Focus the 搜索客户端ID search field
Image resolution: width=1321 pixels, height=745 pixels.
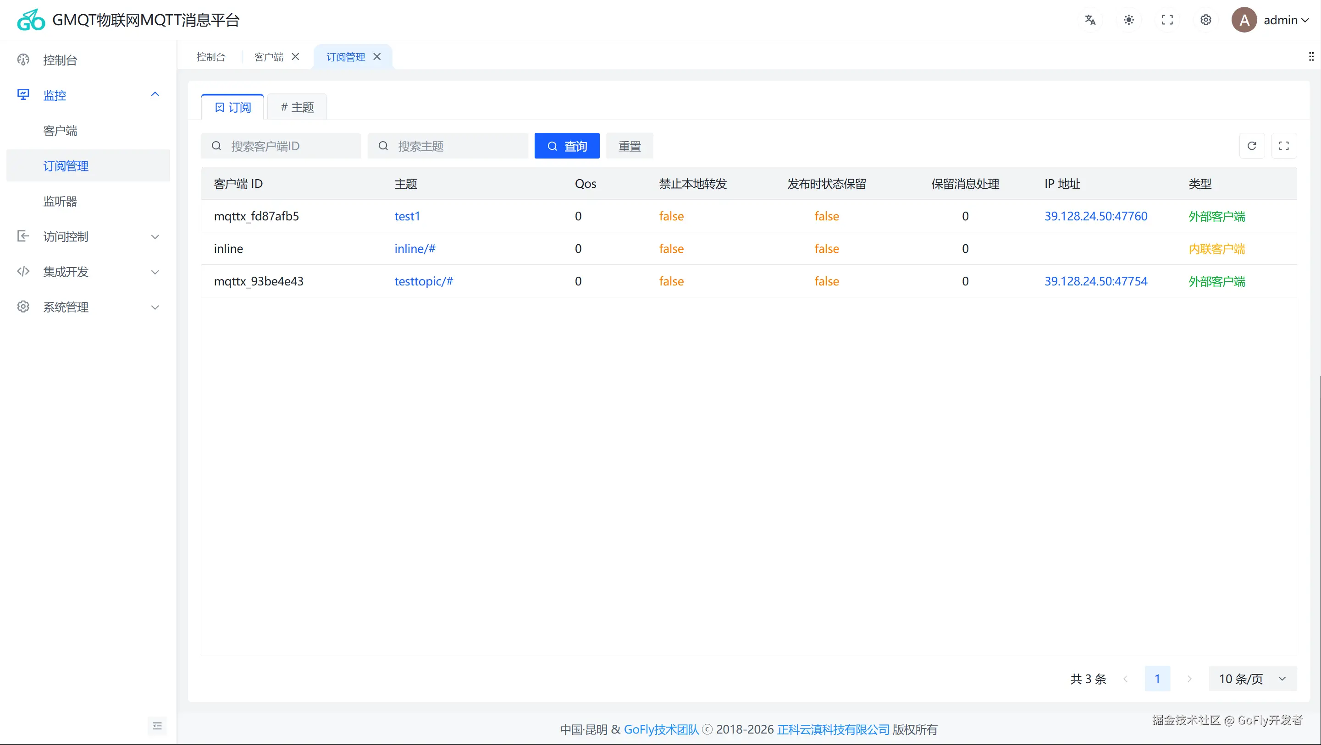[x=281, y=146]
